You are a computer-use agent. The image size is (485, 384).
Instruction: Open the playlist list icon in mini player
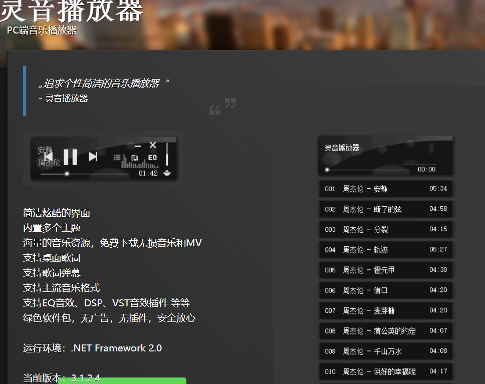pyautogui.click(x=117, y=158)
